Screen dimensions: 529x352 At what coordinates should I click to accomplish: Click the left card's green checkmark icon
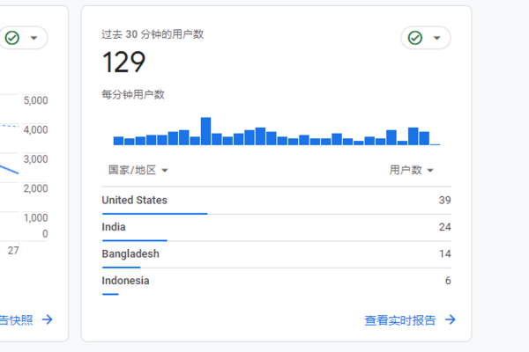pos(12,38)
